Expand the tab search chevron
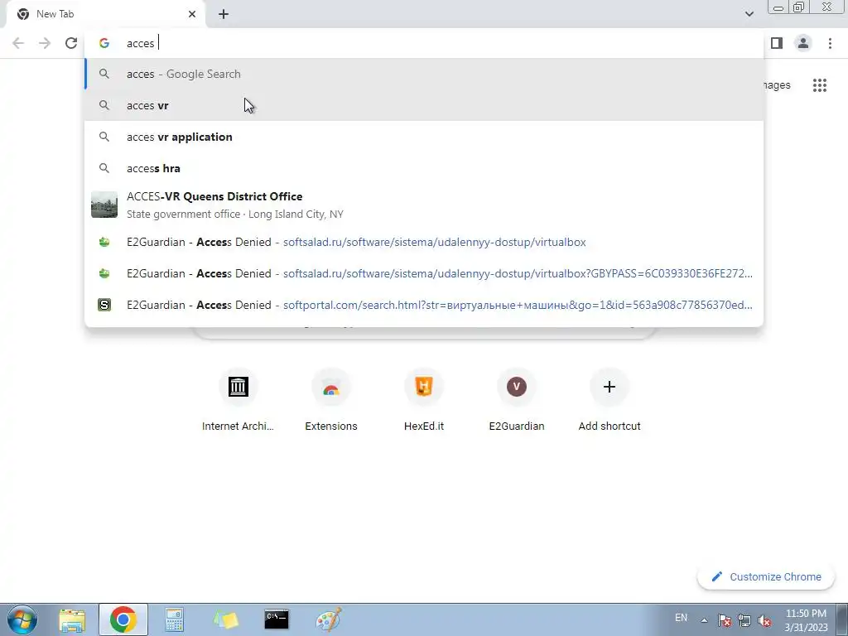 tap(749, 14)
